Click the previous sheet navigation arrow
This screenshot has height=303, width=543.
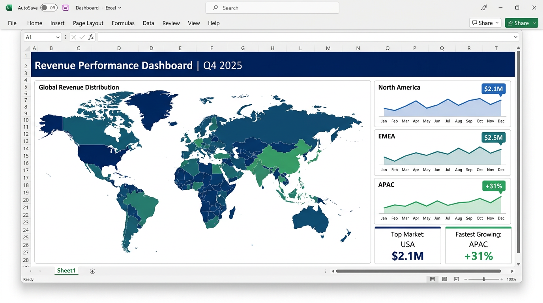click(x=31, y=271)
